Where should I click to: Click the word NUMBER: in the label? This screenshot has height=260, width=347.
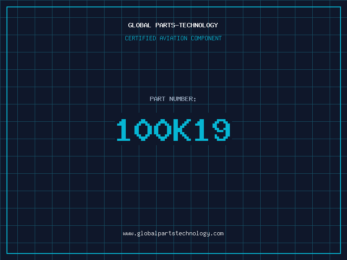183,99
